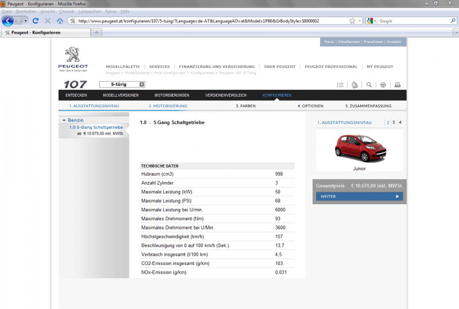Click step 2 in the right summary panel

pyautogui.click(x=388, y=122)
